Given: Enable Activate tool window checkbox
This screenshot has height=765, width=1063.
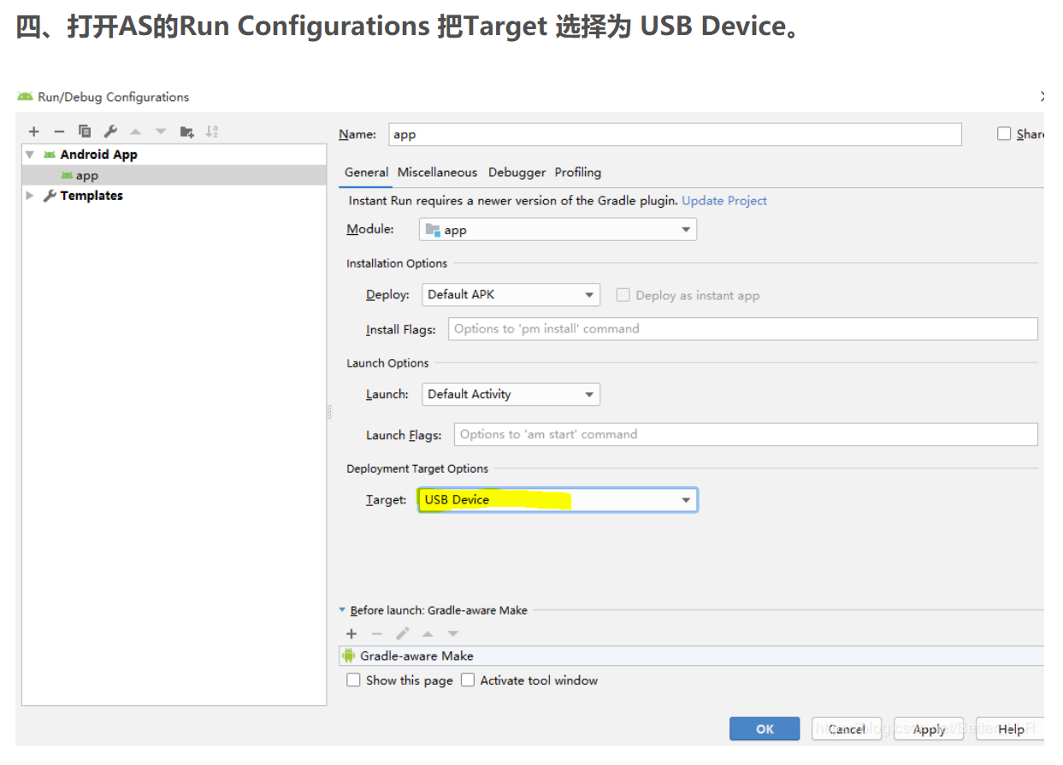Looking at the screenshot, I should tap(468, 680).
